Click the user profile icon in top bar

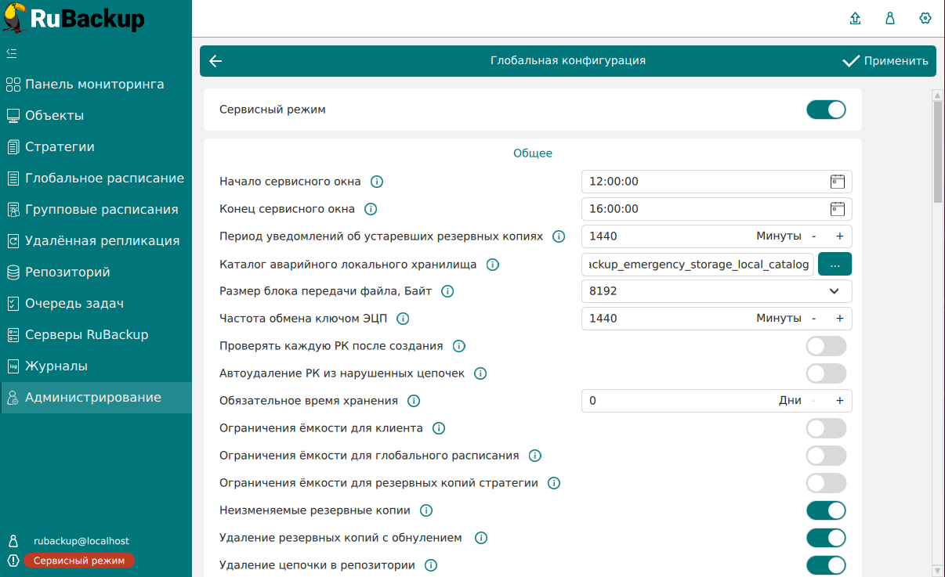point(890,18)
